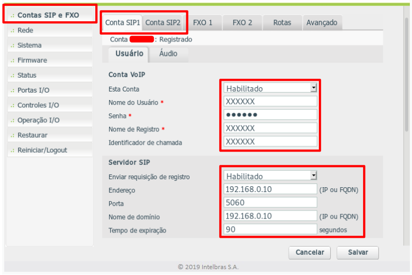
Task: Switch to the FXO 1 tab
Action: point(202,22)
